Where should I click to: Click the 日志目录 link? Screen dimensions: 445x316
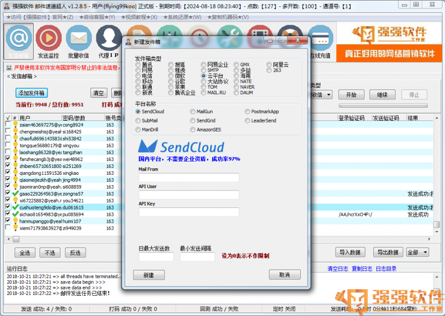386,269
